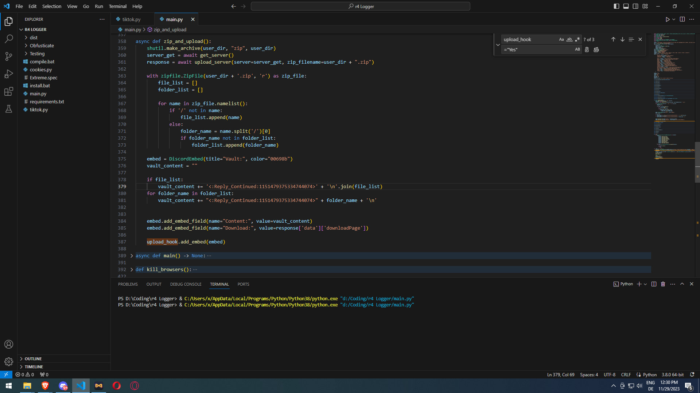Open the DEBUG CONSOLE panel tab
Screen dimensions: 700x393
click(186, 284)
